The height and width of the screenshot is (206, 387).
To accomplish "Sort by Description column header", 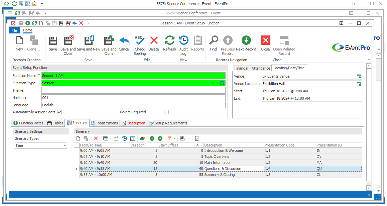I will tap(234, 145).
